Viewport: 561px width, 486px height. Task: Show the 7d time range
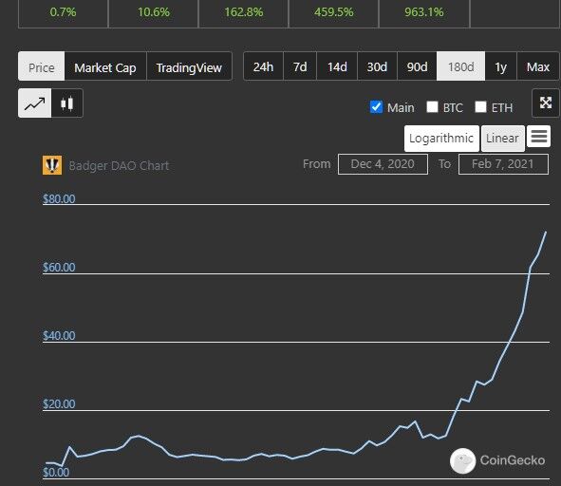click(x=300, y=66)
